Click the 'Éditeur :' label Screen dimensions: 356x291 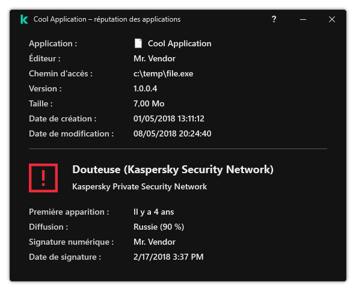pyautogui.click(x=44, y=58)
